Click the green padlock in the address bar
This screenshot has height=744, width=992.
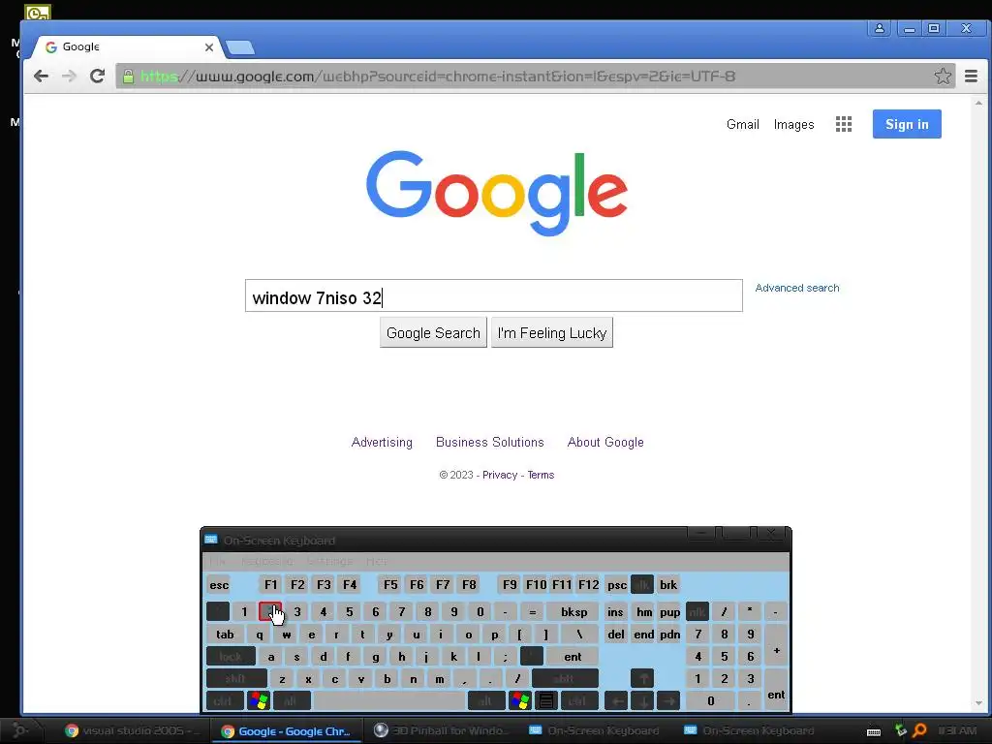click(128, 77)
